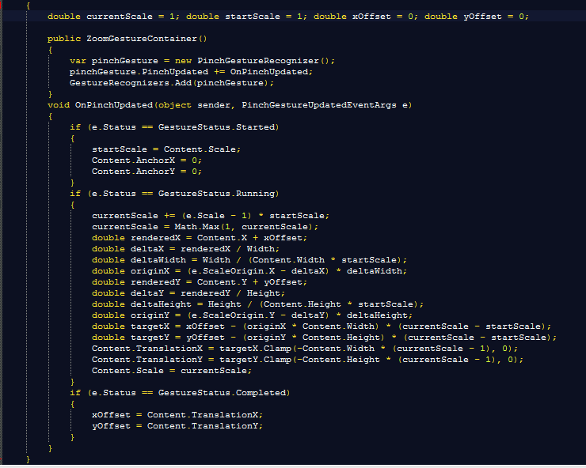Click 'GestureRecognizers.Add(pinchGesture);' line
Screen dimensions: 586x468
tap(172, 83)
